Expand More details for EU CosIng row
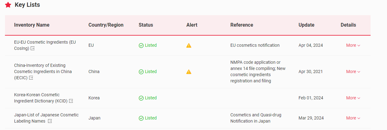387x130 pixels. (x=353, y=45)
